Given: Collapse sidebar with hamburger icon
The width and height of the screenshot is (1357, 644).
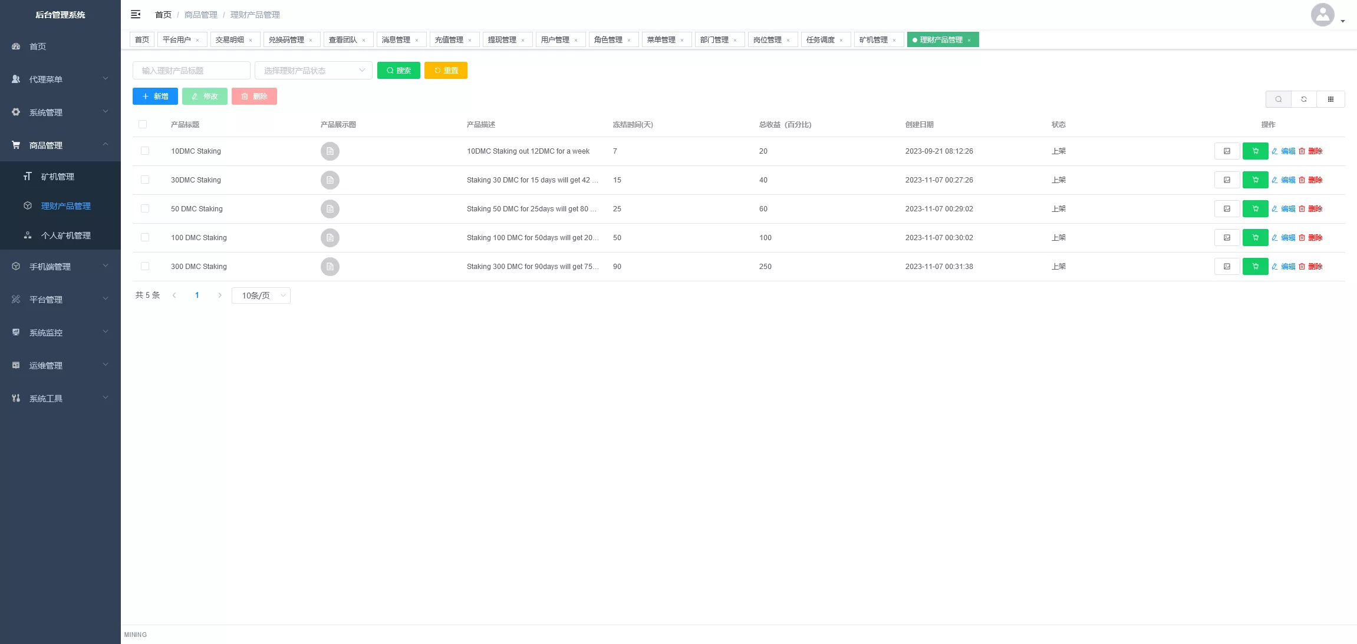Looking at the screenshot, I should click(136, 14).
